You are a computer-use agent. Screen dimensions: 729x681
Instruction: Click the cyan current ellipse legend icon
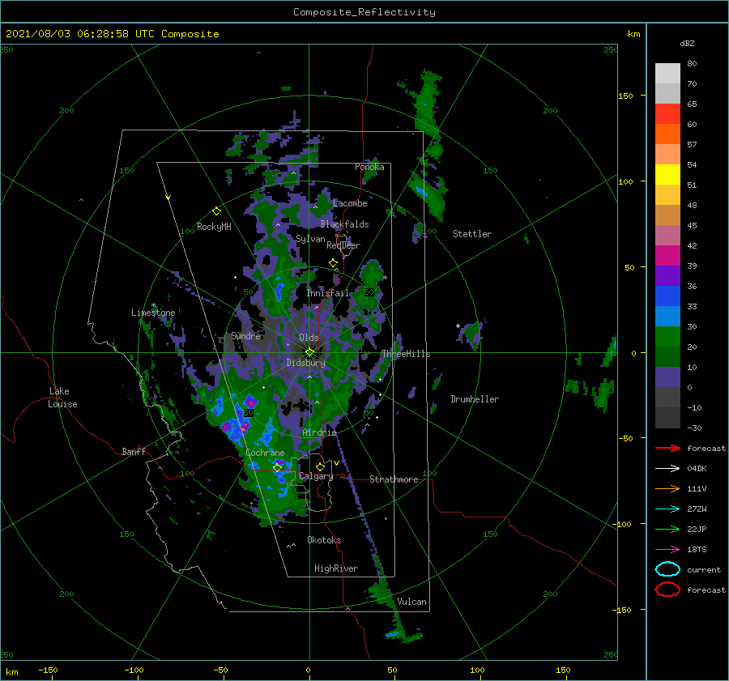tap(667, 569)
